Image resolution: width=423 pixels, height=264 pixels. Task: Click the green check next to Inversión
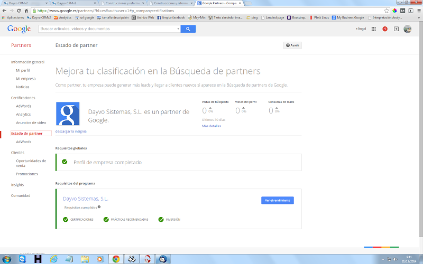(x=161, y=219)
